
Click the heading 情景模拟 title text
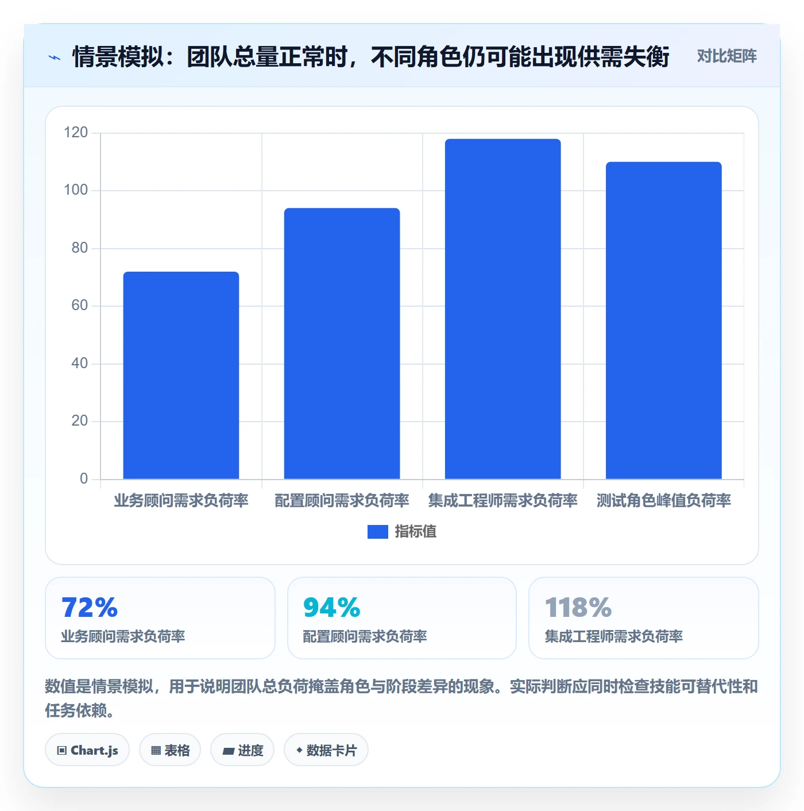371,57
